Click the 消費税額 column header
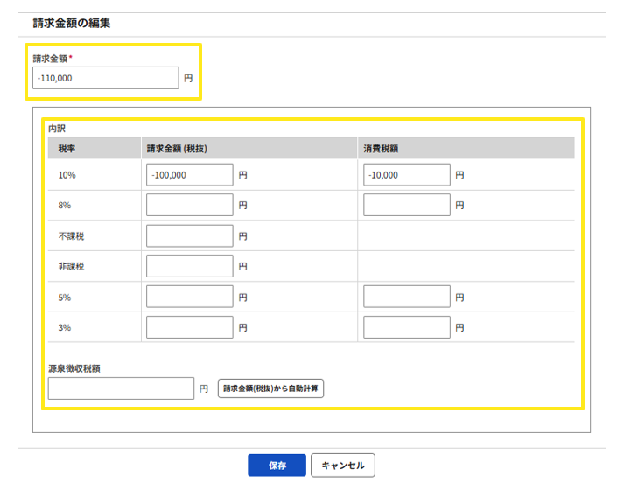 382,149
